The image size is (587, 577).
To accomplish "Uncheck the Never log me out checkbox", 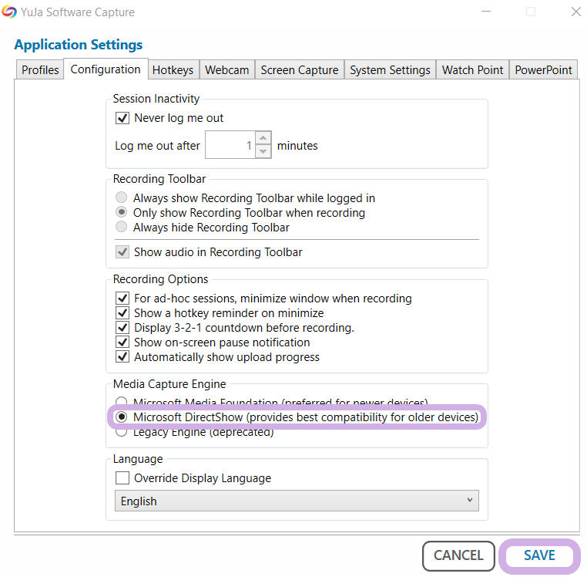I will [122, 118].
